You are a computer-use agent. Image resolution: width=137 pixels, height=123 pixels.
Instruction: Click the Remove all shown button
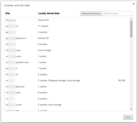click(x=91, y=14)
